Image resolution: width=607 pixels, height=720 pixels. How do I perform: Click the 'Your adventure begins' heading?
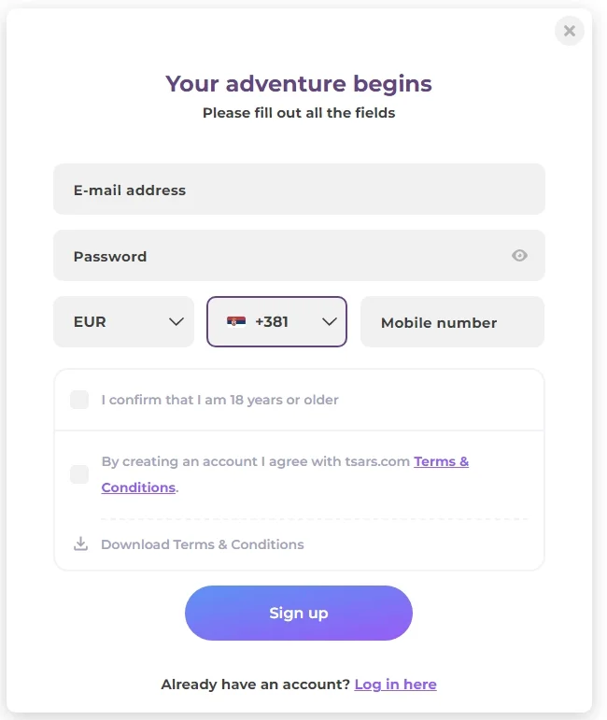point(299,84)
